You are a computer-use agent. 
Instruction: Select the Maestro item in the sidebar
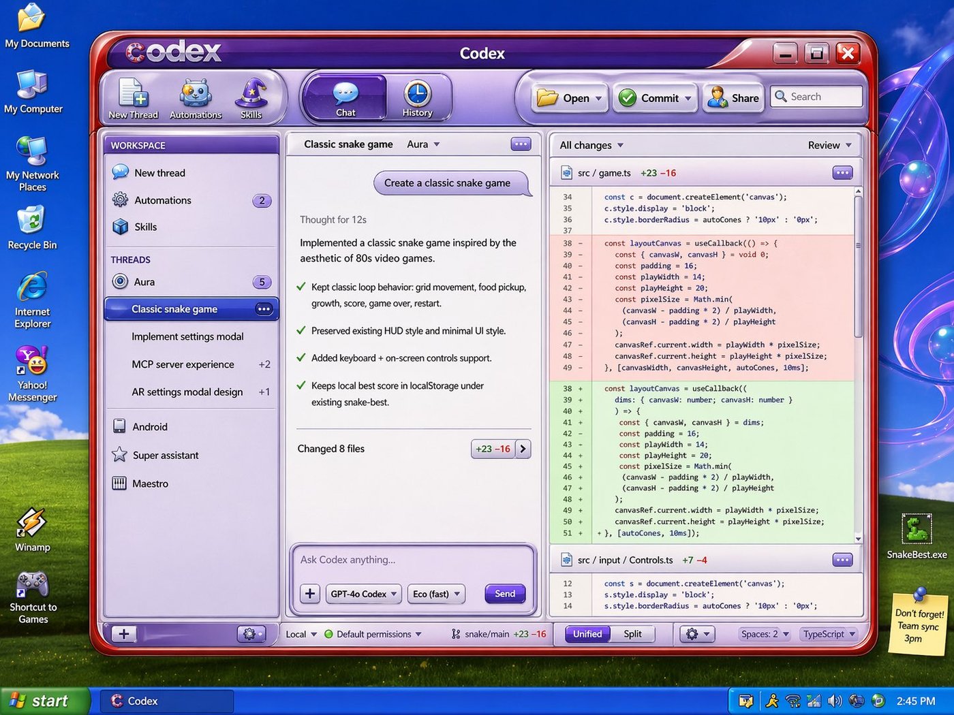pyautogui.click(x=191, y=483)
